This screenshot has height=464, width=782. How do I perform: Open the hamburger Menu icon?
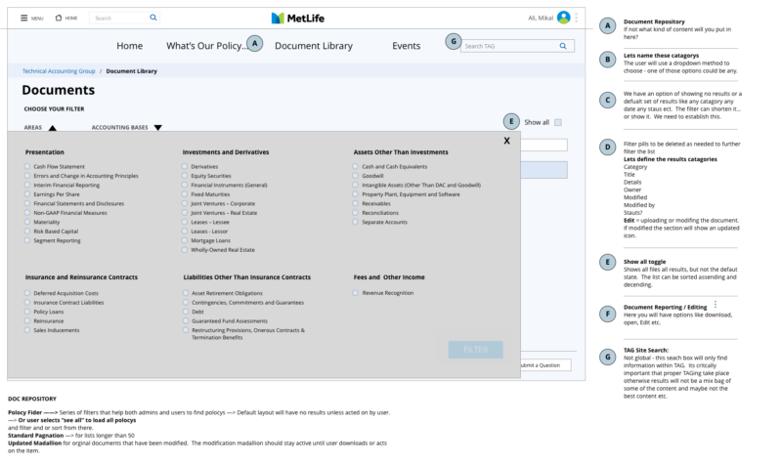click(x=23, y=18)
